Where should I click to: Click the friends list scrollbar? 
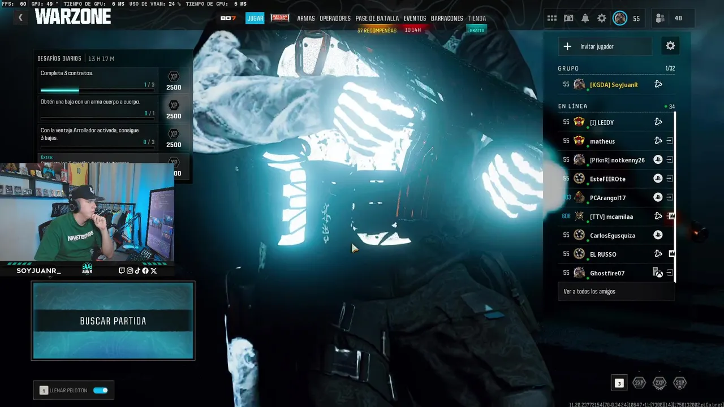675,197
